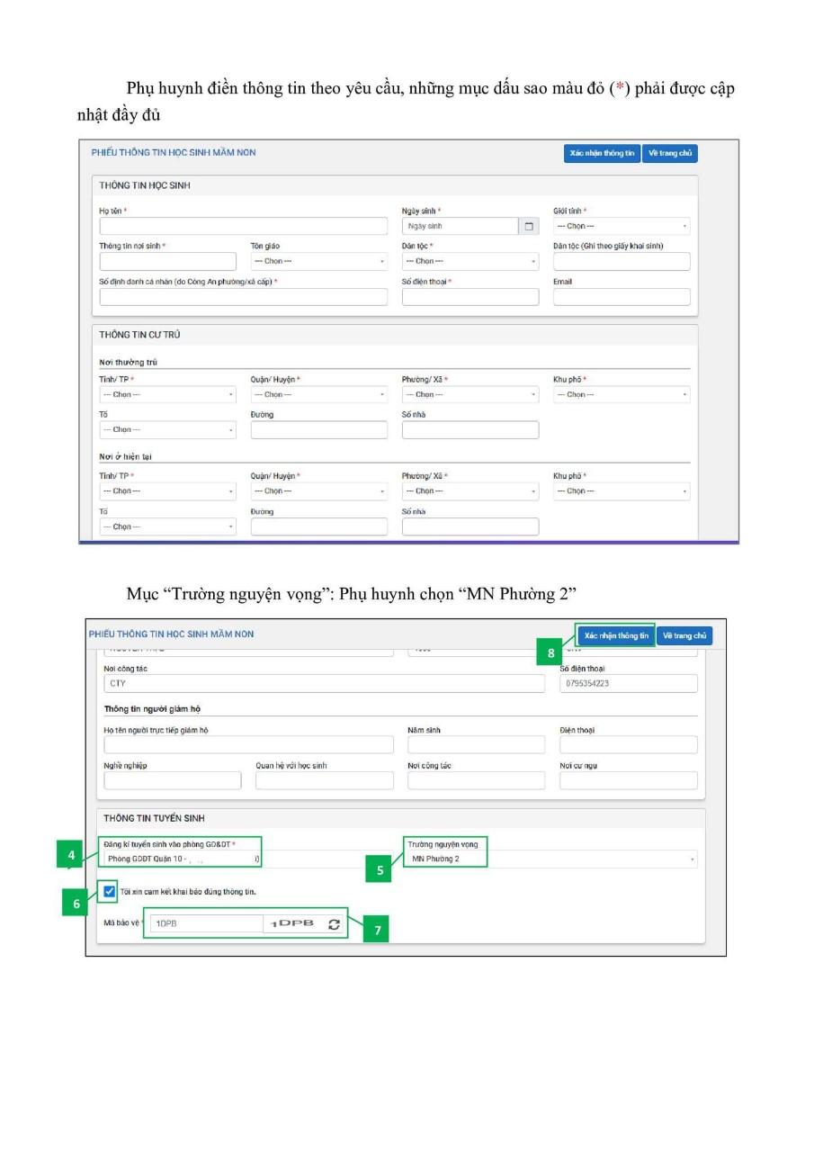The image size is (814, 1152).
Task: Click Xác nhận thông tin in the first form
Action: point(603,153)
